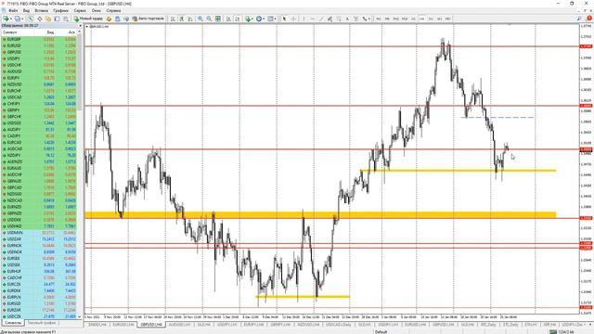Click the Новый ордер button
The image size is (594, 334).
pyautogui.click(x=88, y=19)
